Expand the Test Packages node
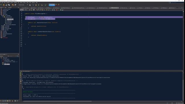Image resolution: width=185 pixels, height=104 pixels. (2, 26)
